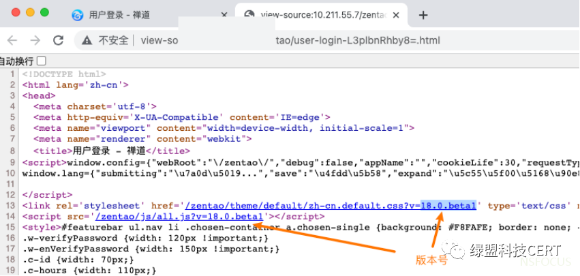Click the meta viewport line

(224, 128)
